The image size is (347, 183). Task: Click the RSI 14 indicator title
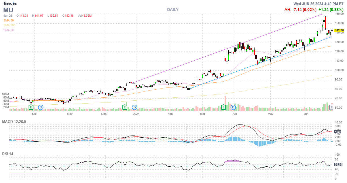(8, 154)
